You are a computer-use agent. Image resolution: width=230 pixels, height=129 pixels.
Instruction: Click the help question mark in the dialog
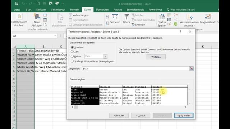(x=180, y=32)
